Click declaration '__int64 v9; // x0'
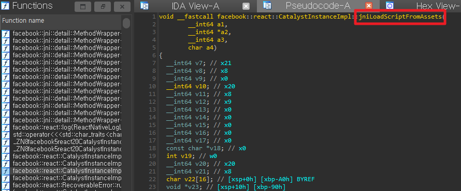Screen dimensions: 461x191 pyautogui.click(x=197, y=78)
